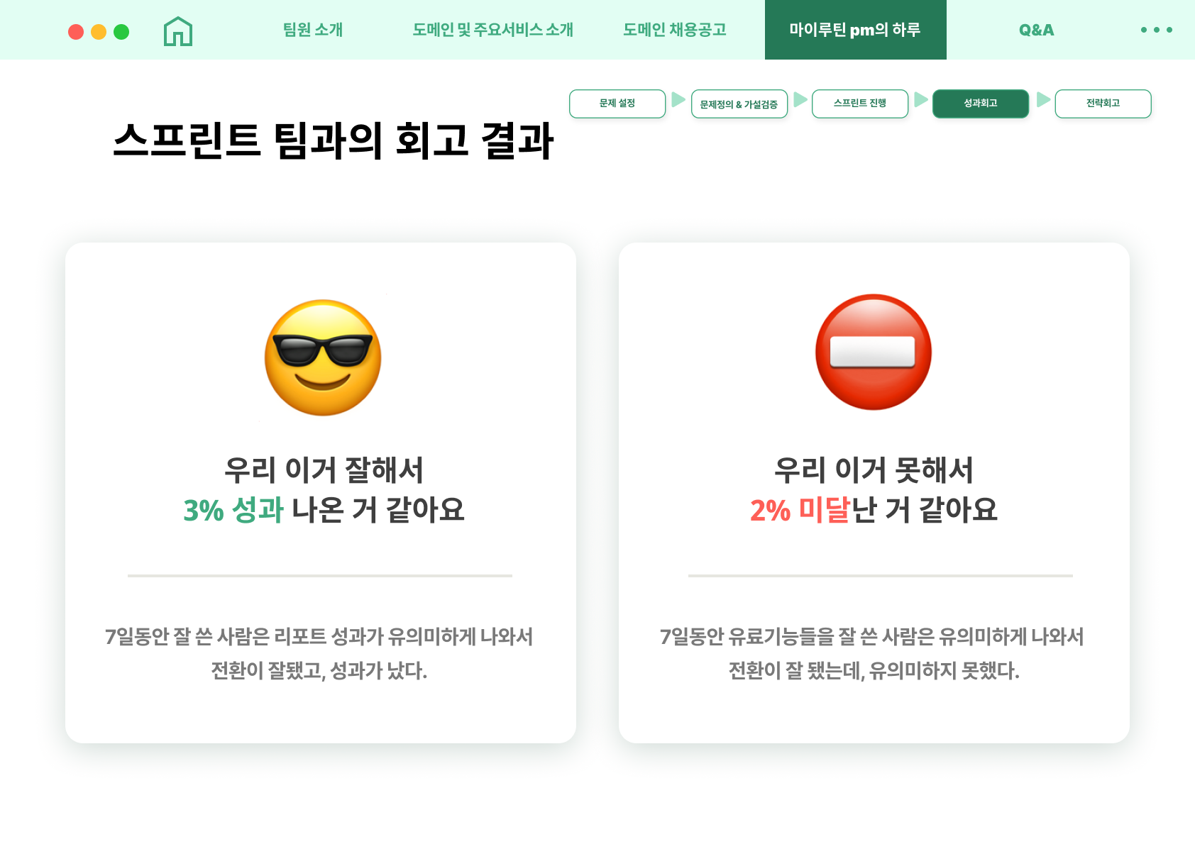1195x844 pixels.
Task: Open the three-dot more menu
Action: (1157, 30)
